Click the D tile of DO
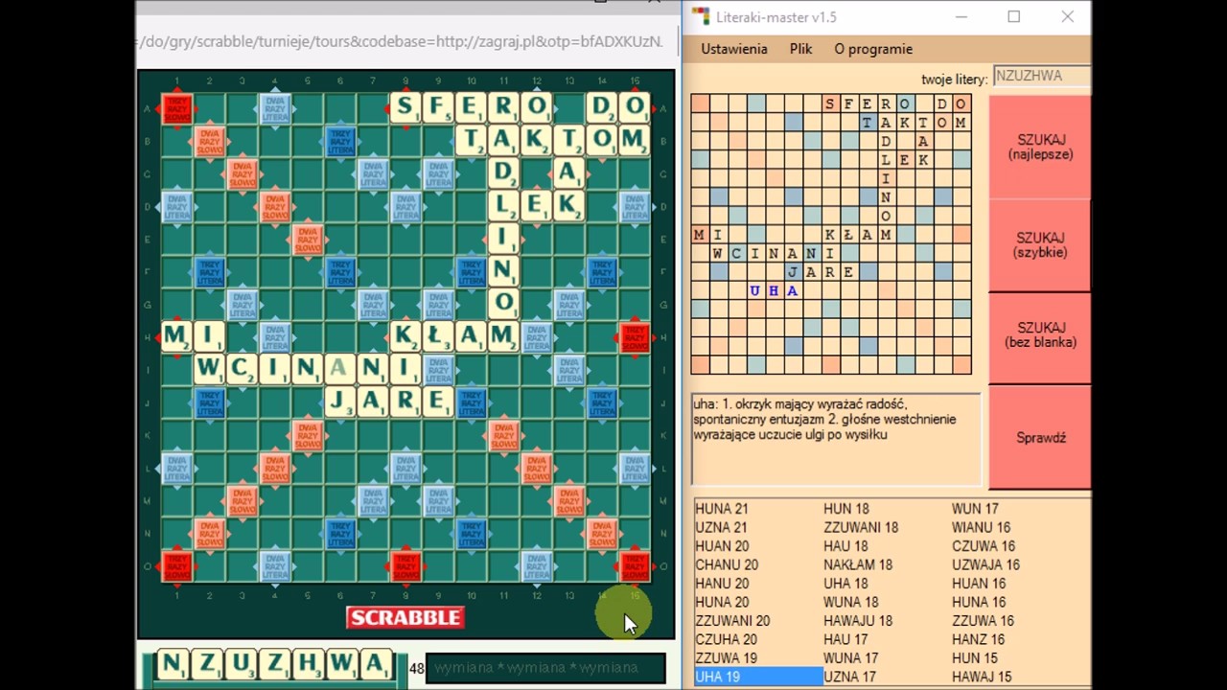The image size is (1227, 690). tap(601, 107)
